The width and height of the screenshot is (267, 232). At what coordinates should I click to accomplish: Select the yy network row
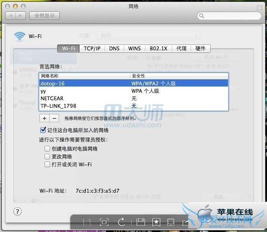point(133,91)
